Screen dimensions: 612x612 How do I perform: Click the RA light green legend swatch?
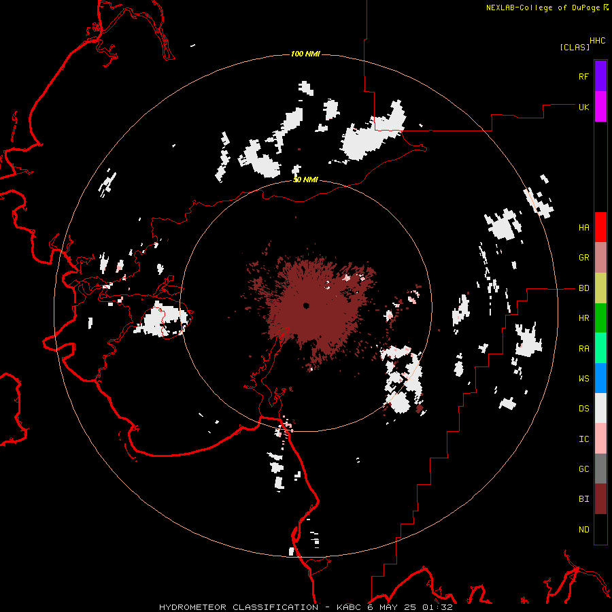[x=600, y=348]
